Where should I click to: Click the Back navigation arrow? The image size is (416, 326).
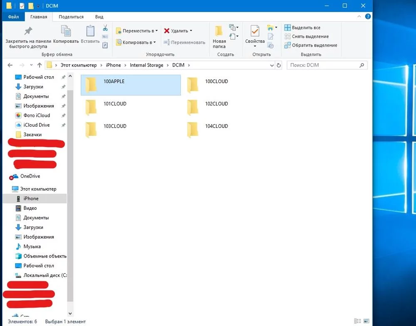click(10, 65)
